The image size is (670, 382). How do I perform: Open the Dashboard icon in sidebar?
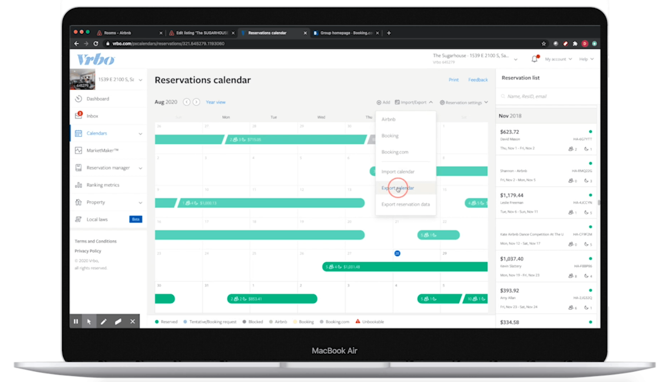pos(79,99)
